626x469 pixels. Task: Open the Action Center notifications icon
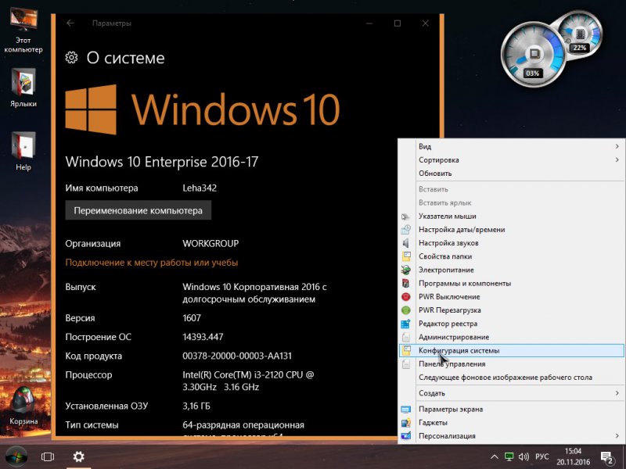pos(607,457)
